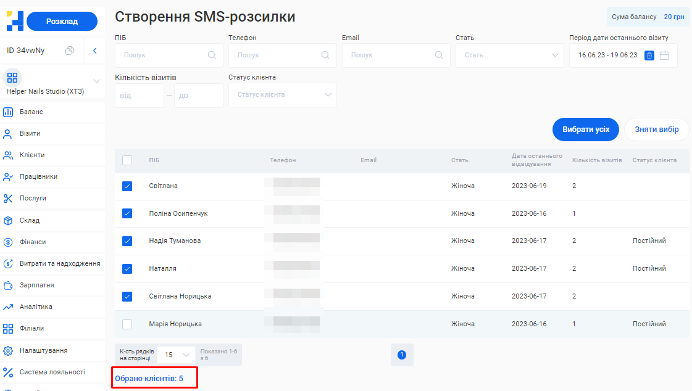The image size is (692, 391).
Task: Click the trash icon in date period field
Action: coord(649,56)
